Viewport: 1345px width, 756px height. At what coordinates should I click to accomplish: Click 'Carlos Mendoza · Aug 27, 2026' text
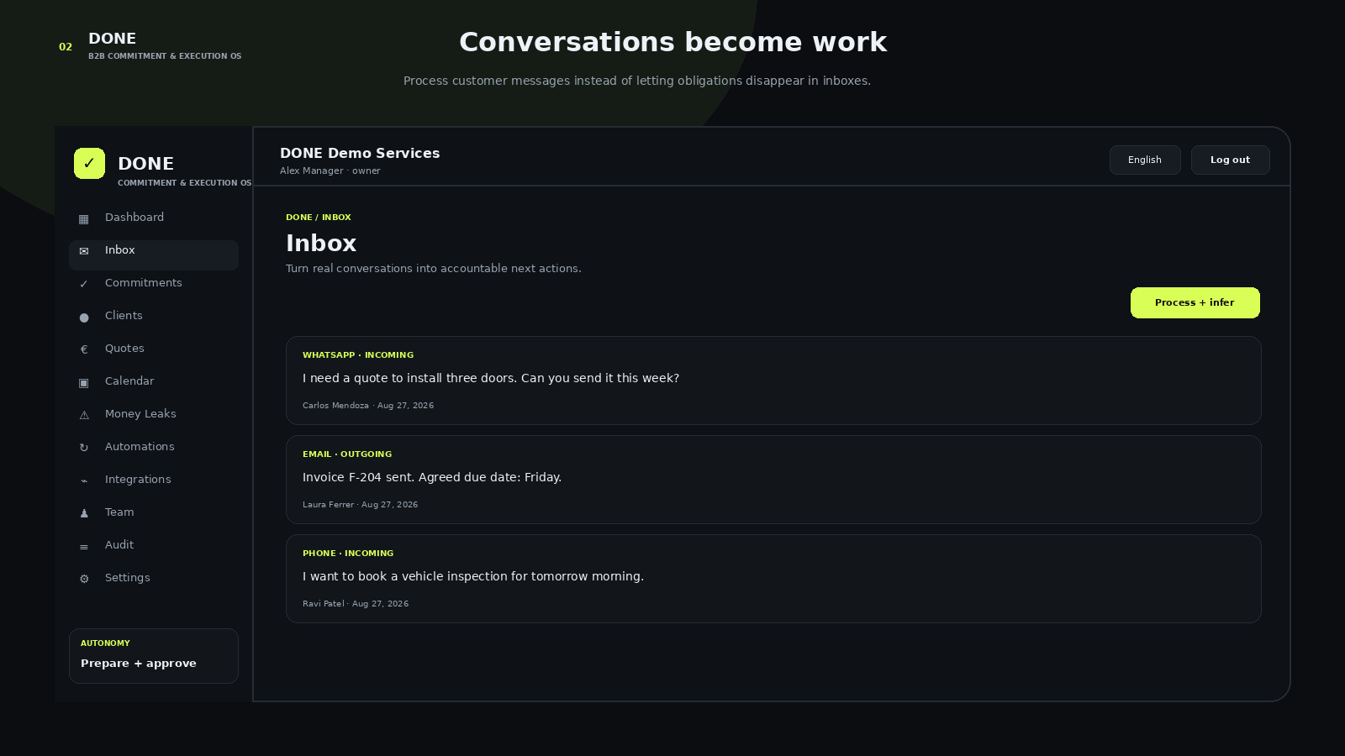tap(368, 406)
